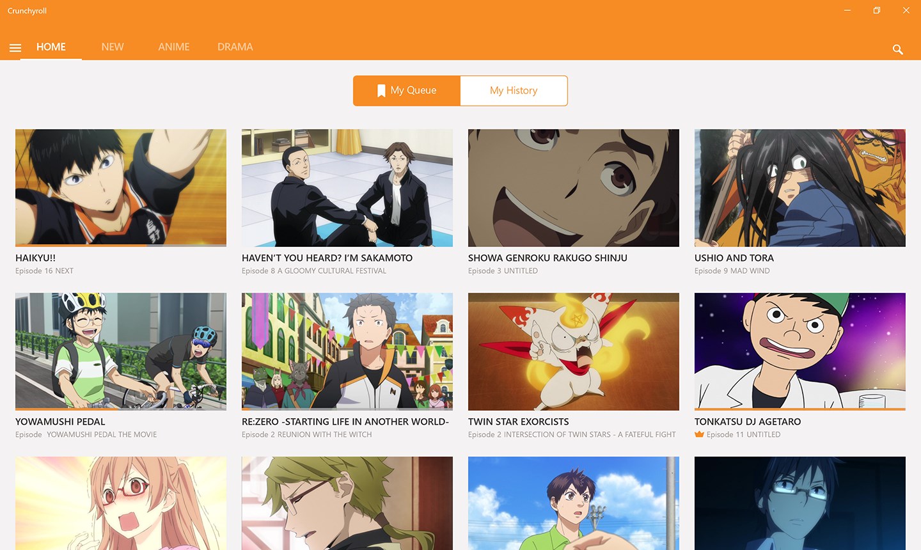Open Tonkatsu DJ Agetaro thumbnail image

(800, 349)
